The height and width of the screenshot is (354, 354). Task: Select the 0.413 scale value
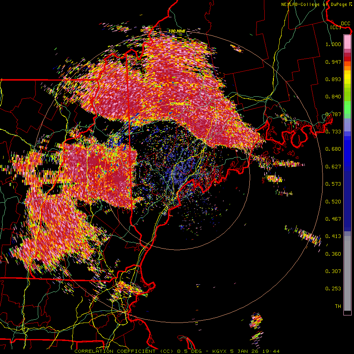tap(333, 236)
